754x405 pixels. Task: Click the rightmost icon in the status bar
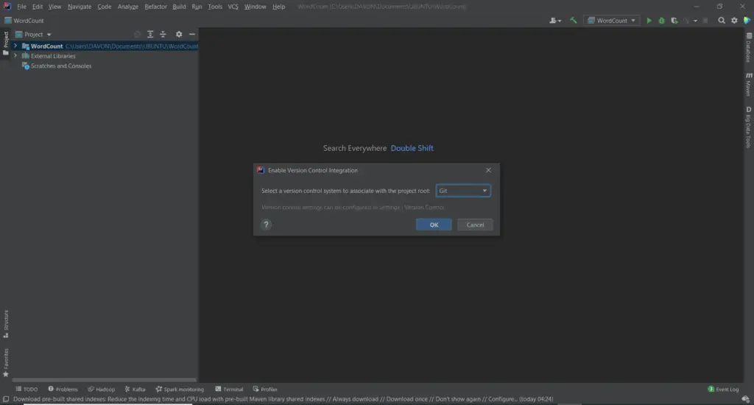click(x=745, y=399)
